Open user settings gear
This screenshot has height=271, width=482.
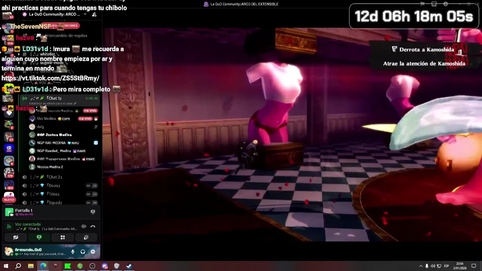coord(93,252)
